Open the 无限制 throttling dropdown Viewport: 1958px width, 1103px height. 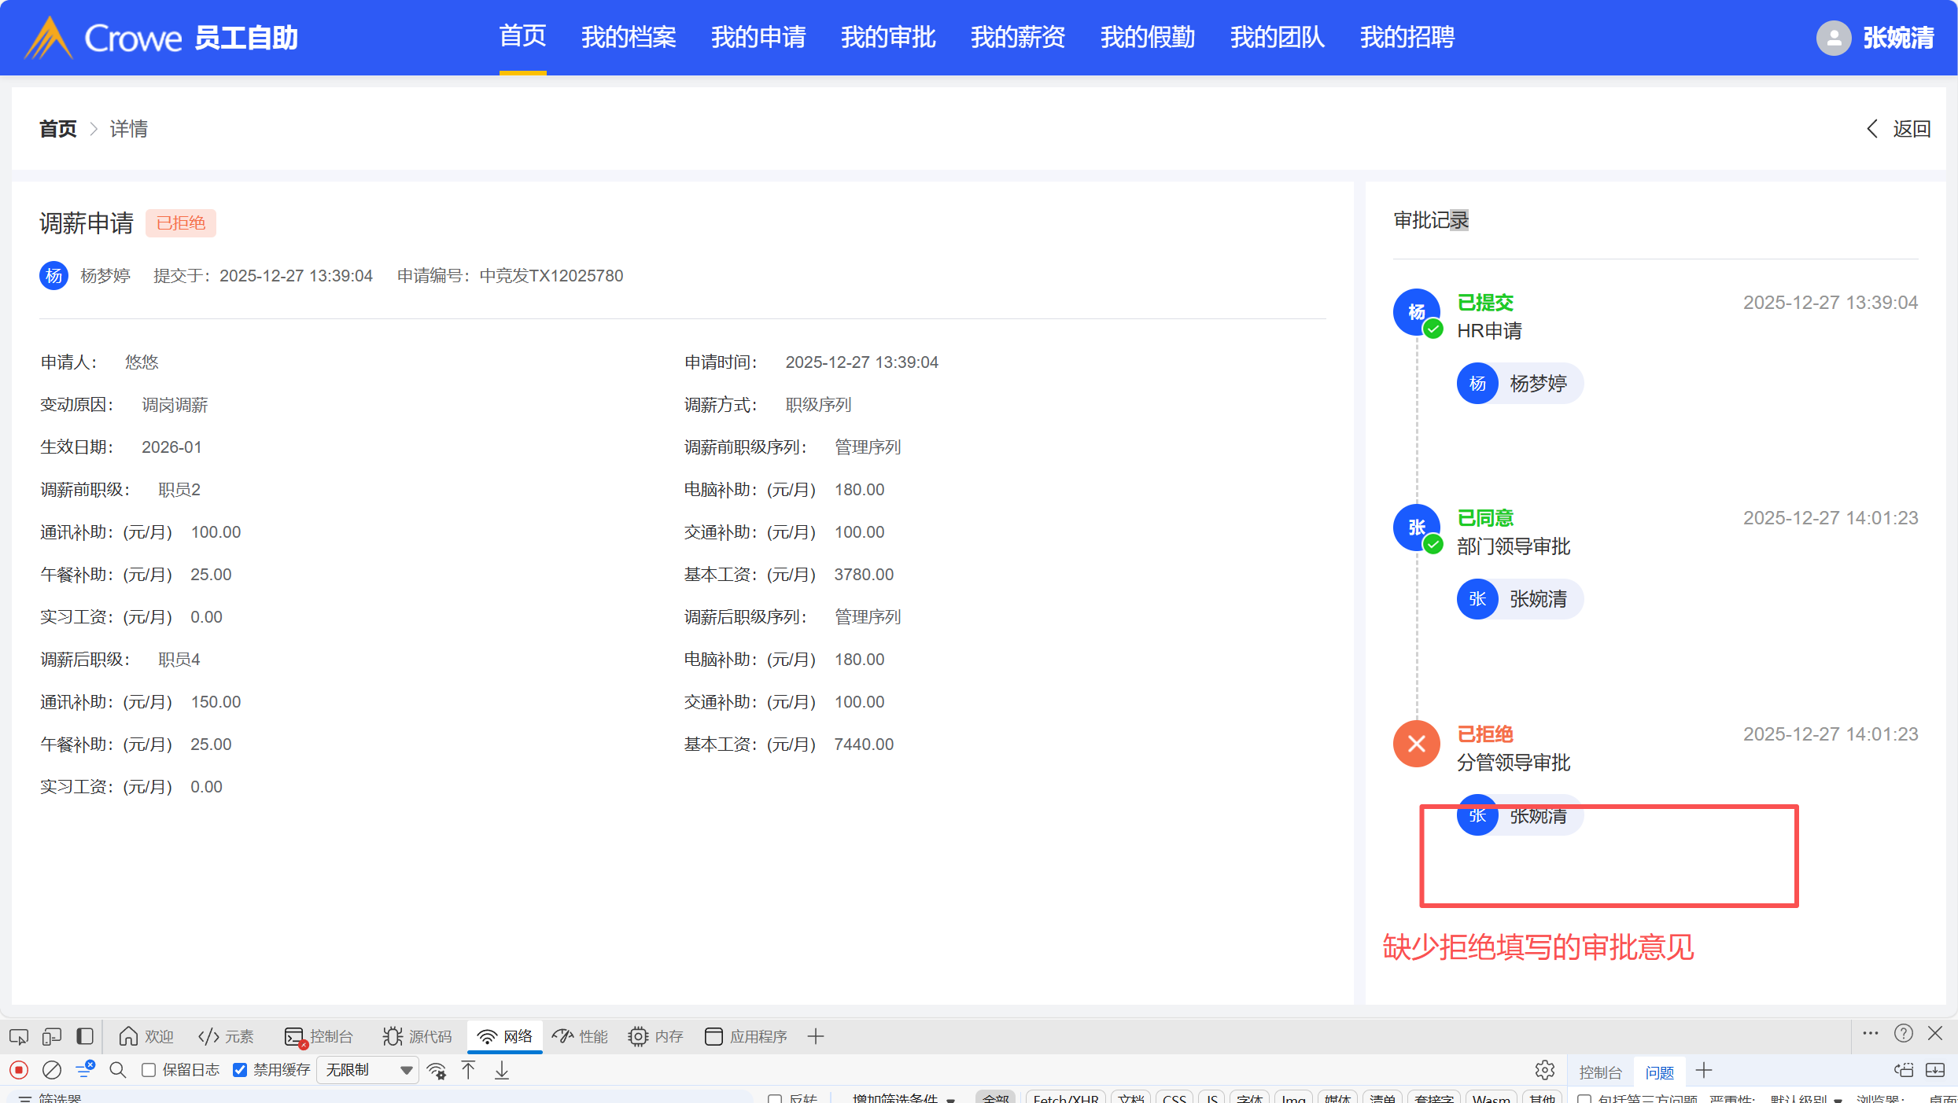point(367,1070)
